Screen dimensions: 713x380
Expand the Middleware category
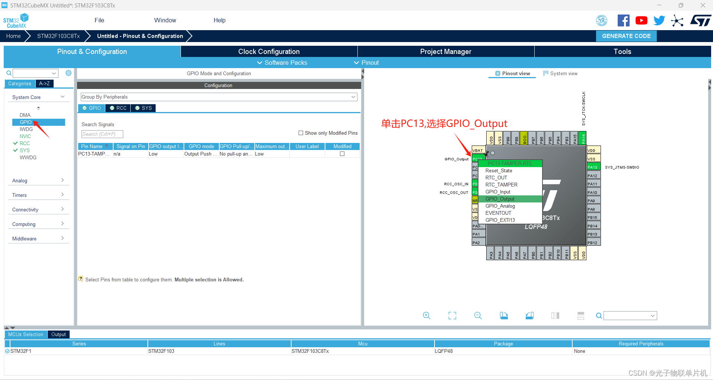pyautogui.click(x=38, y=239)
